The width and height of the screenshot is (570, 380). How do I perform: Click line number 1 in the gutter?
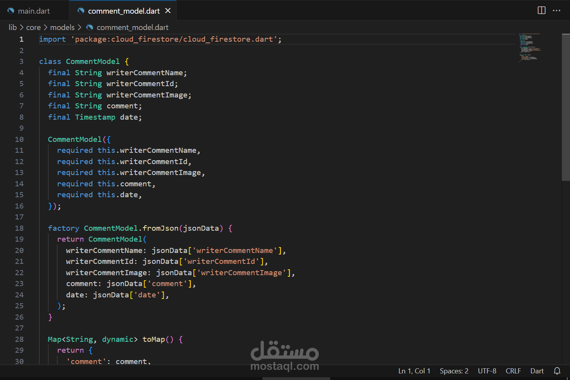(21, 39)
